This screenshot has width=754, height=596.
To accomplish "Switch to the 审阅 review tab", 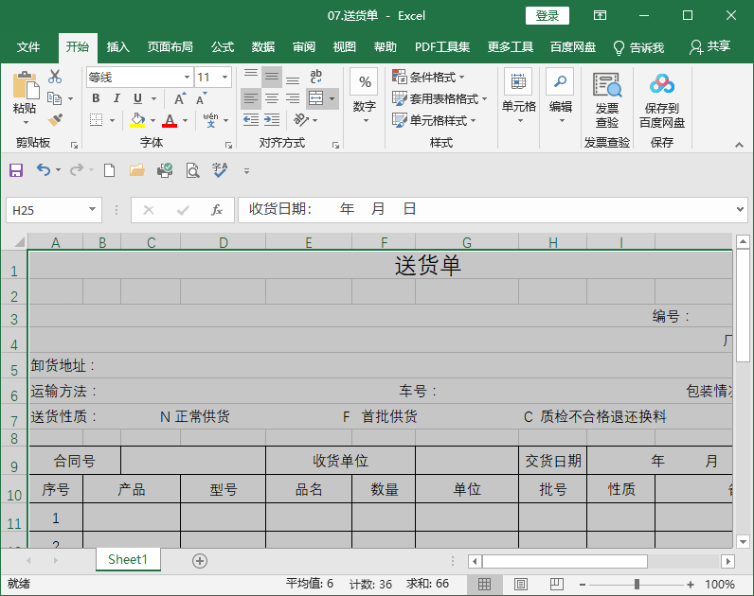I will pos(304,47).
